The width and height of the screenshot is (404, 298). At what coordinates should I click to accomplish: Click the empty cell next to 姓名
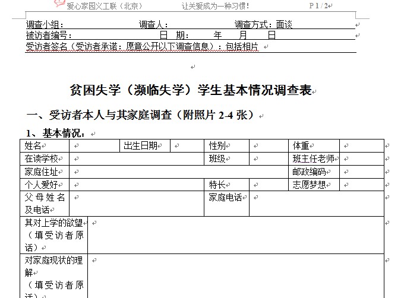coord(95,146)
